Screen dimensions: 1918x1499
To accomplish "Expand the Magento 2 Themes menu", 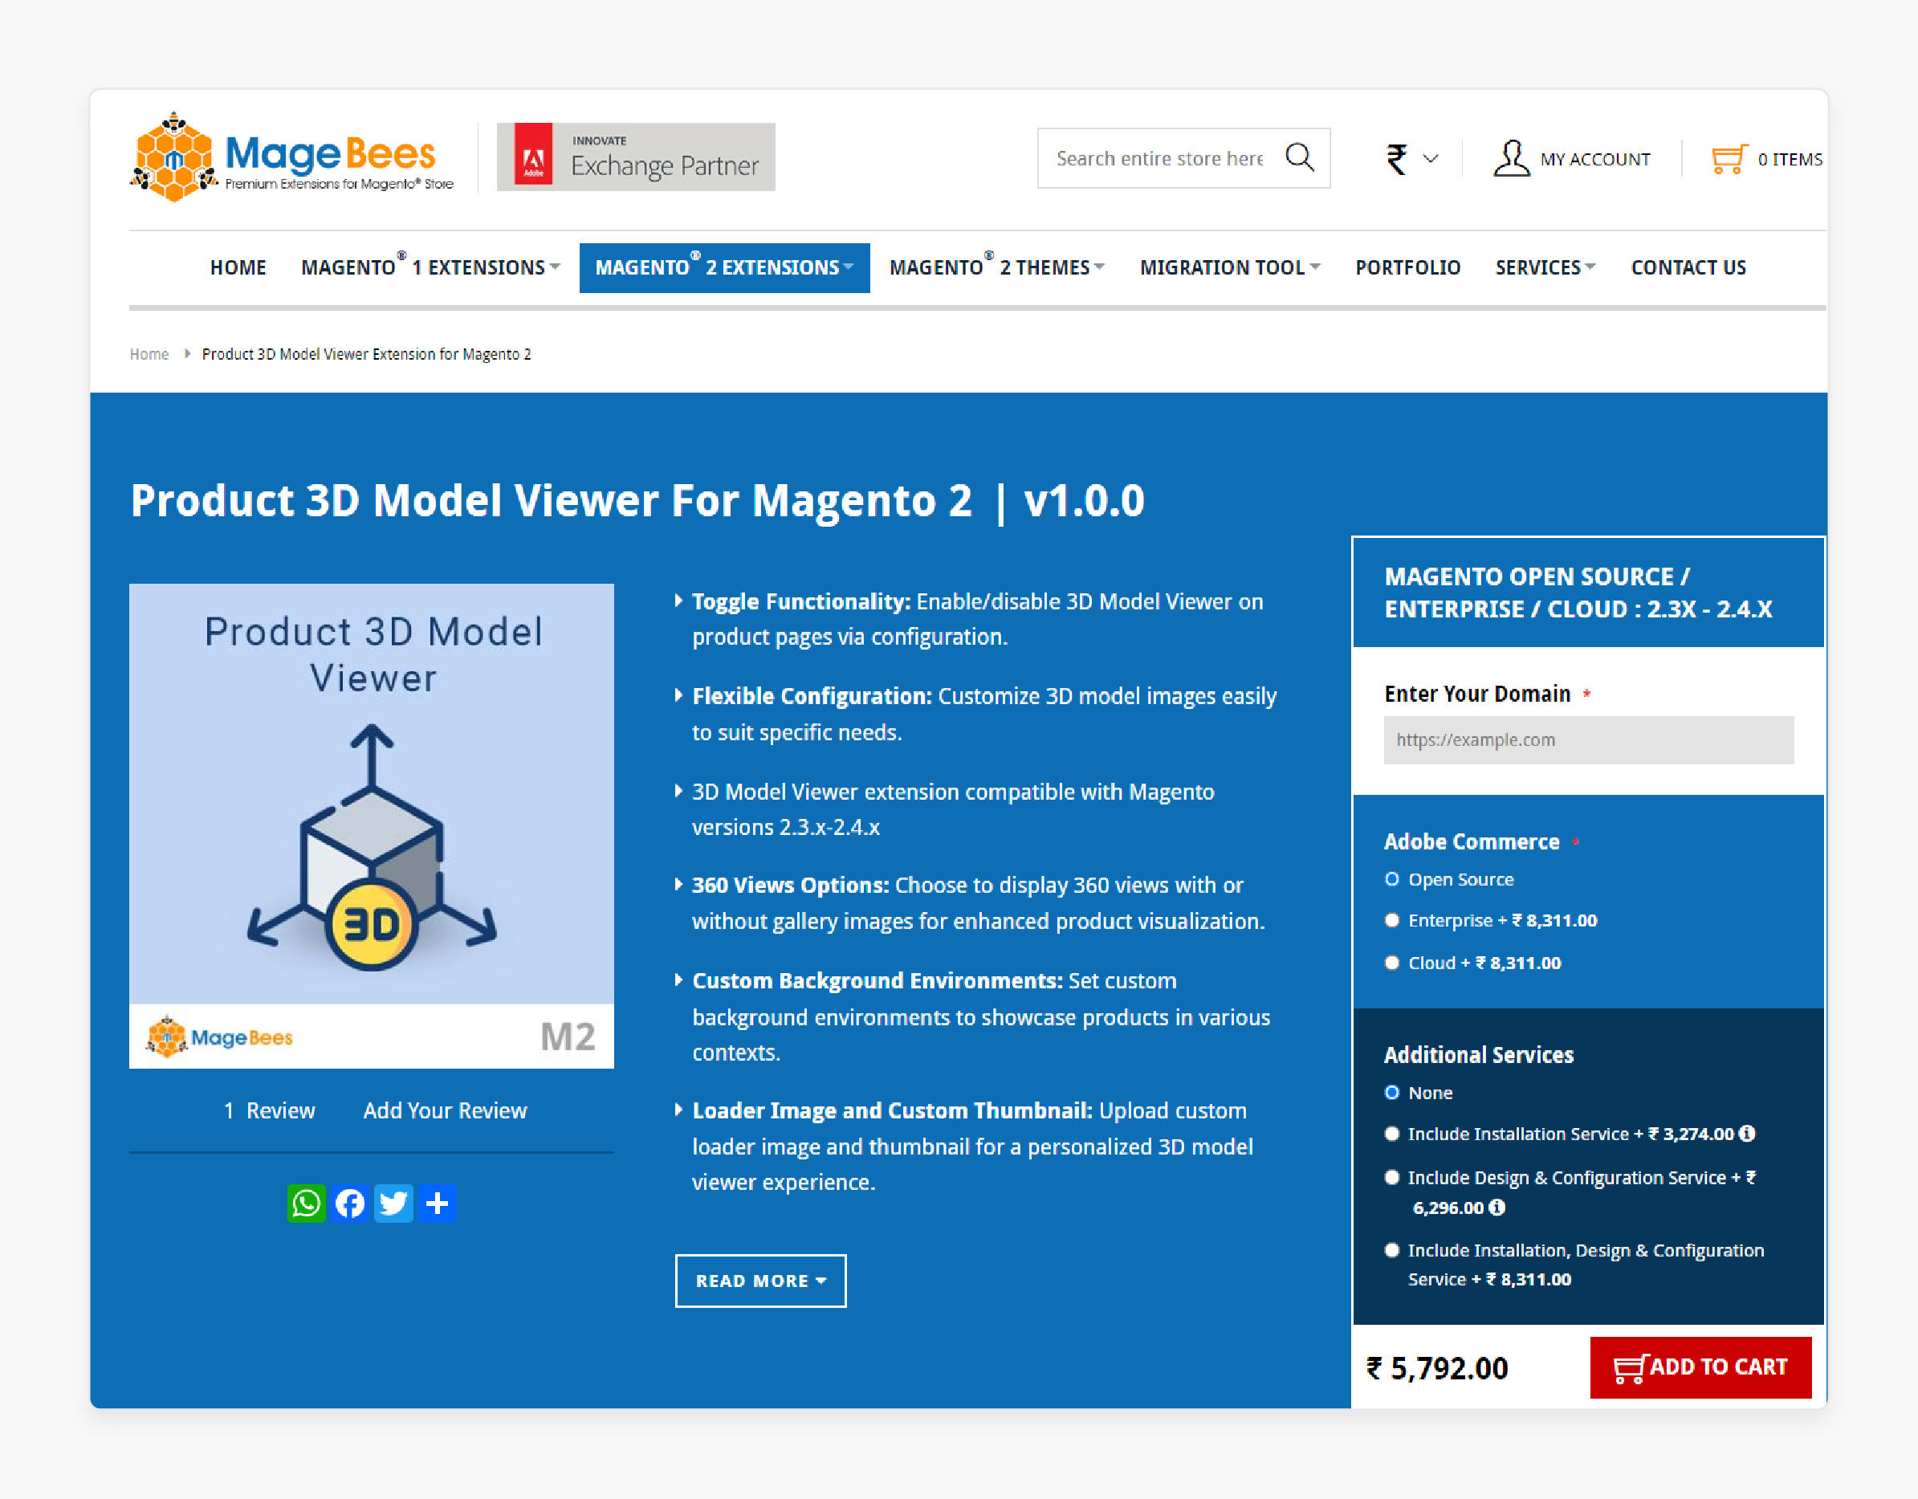I will click(x=997, y=267).
